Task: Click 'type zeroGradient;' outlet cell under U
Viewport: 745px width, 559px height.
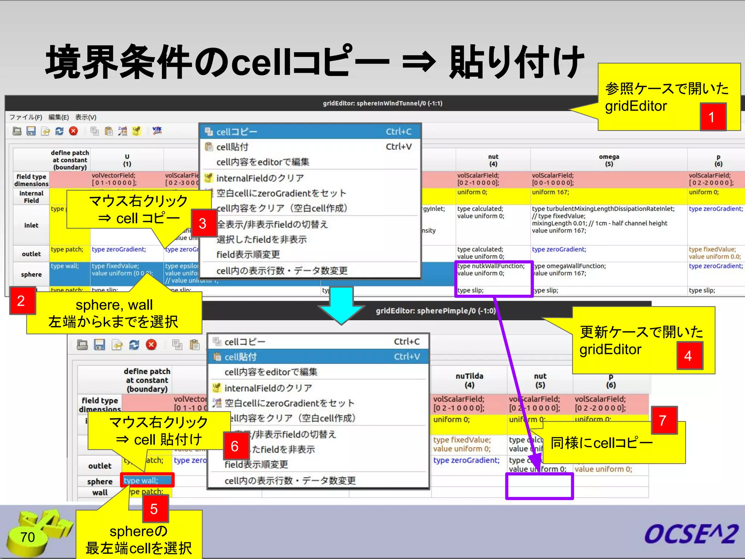Action: pyautogui.click(x=127, y=253)
